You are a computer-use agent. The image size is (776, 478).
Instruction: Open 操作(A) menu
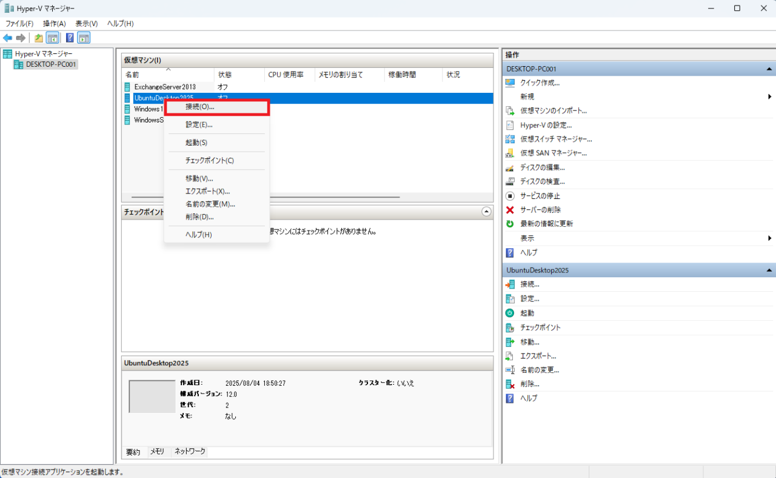pos(55,24)
